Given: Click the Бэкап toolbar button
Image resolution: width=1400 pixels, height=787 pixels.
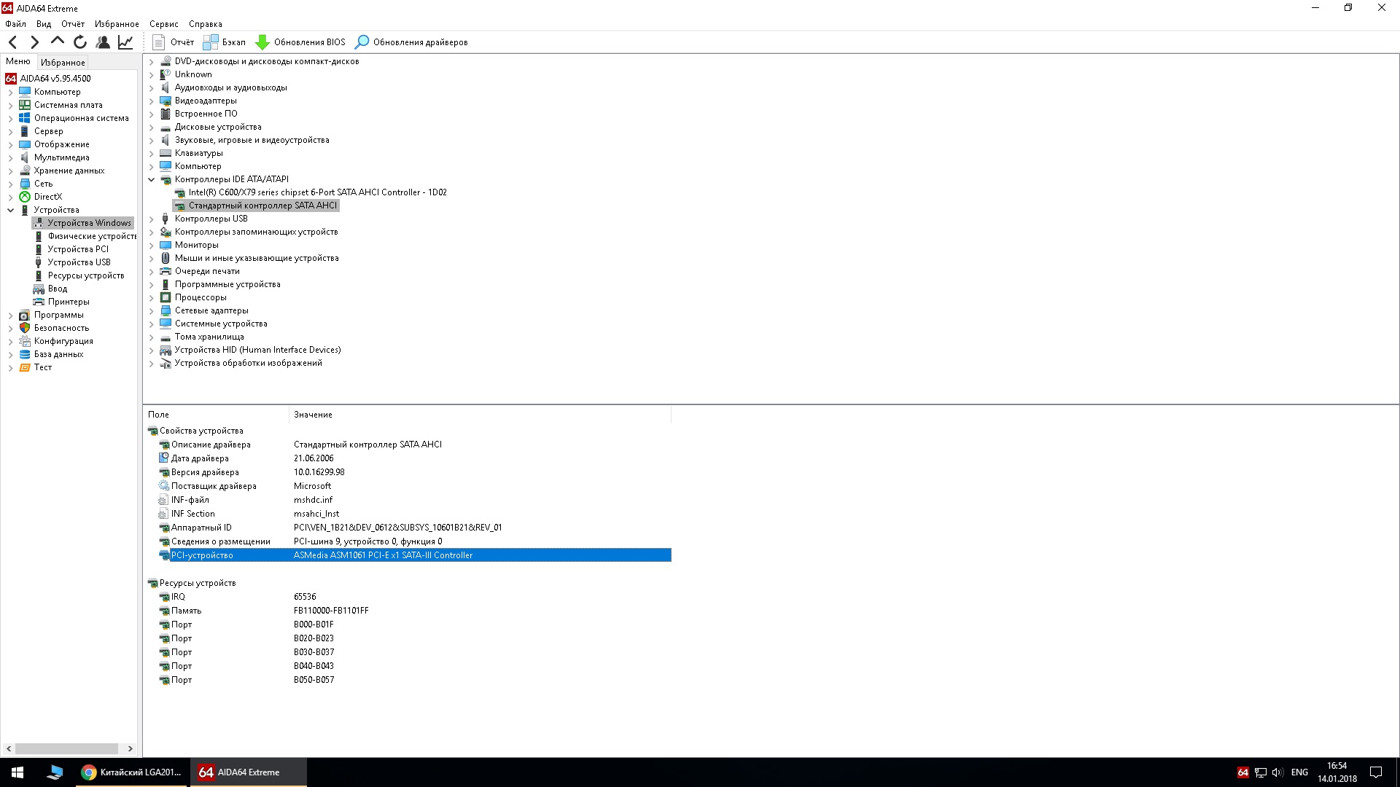Looking at the screenshot, I should pos(225,42).
